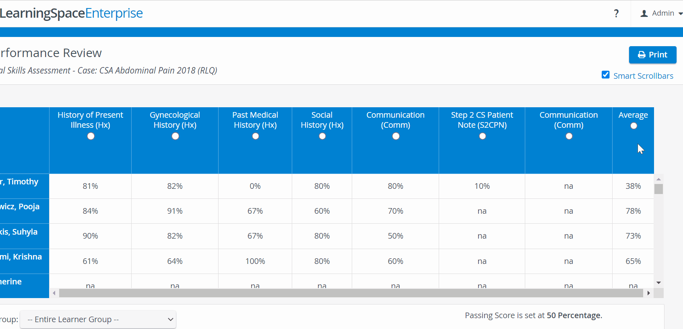Open the Entire Learner Group dropdown
Screen dimensions: 683x329
tap(98, 319)
